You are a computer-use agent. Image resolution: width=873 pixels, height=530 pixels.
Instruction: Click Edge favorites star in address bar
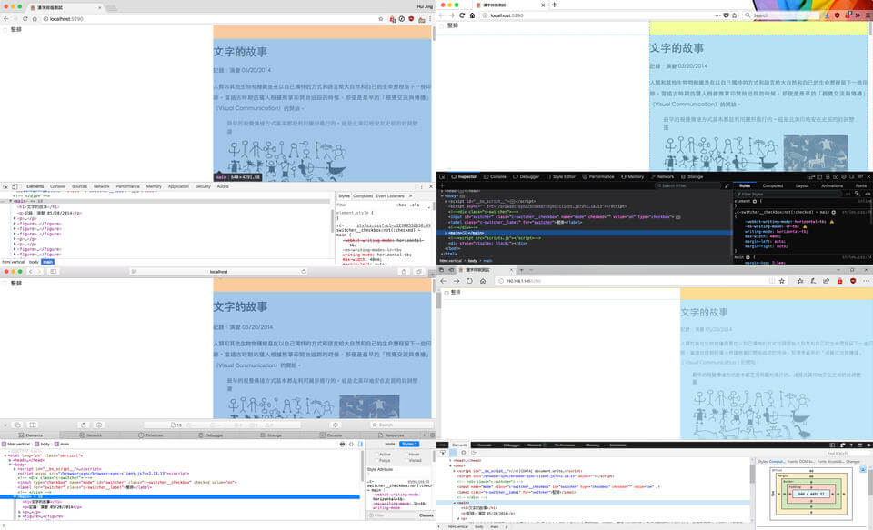[782, 281]
